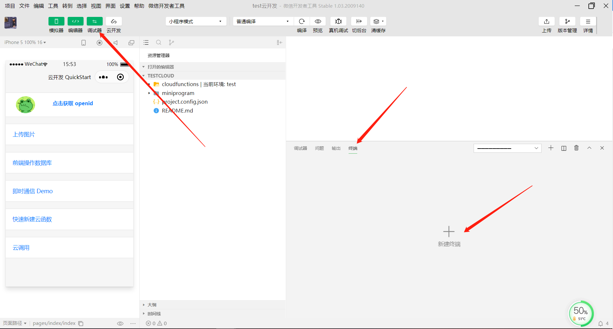The width and height of the screenshot is (613, 329).
Task: Open the cloud development console icon
Action: pos(114,21)
